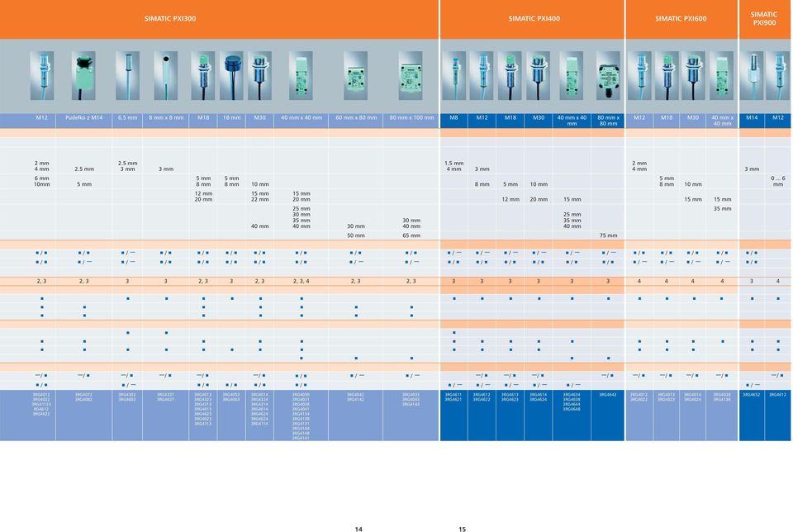Select the PXI600 40 mm x 40 mm sensor photo
Viewport: 793px width, 532px height.
click(722, 75)
